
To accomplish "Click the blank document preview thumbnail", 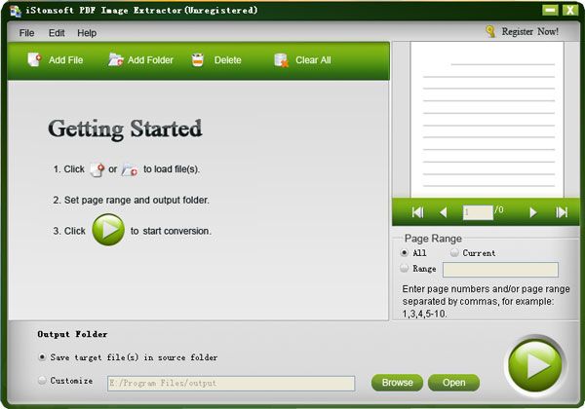I will pos(487,120).
